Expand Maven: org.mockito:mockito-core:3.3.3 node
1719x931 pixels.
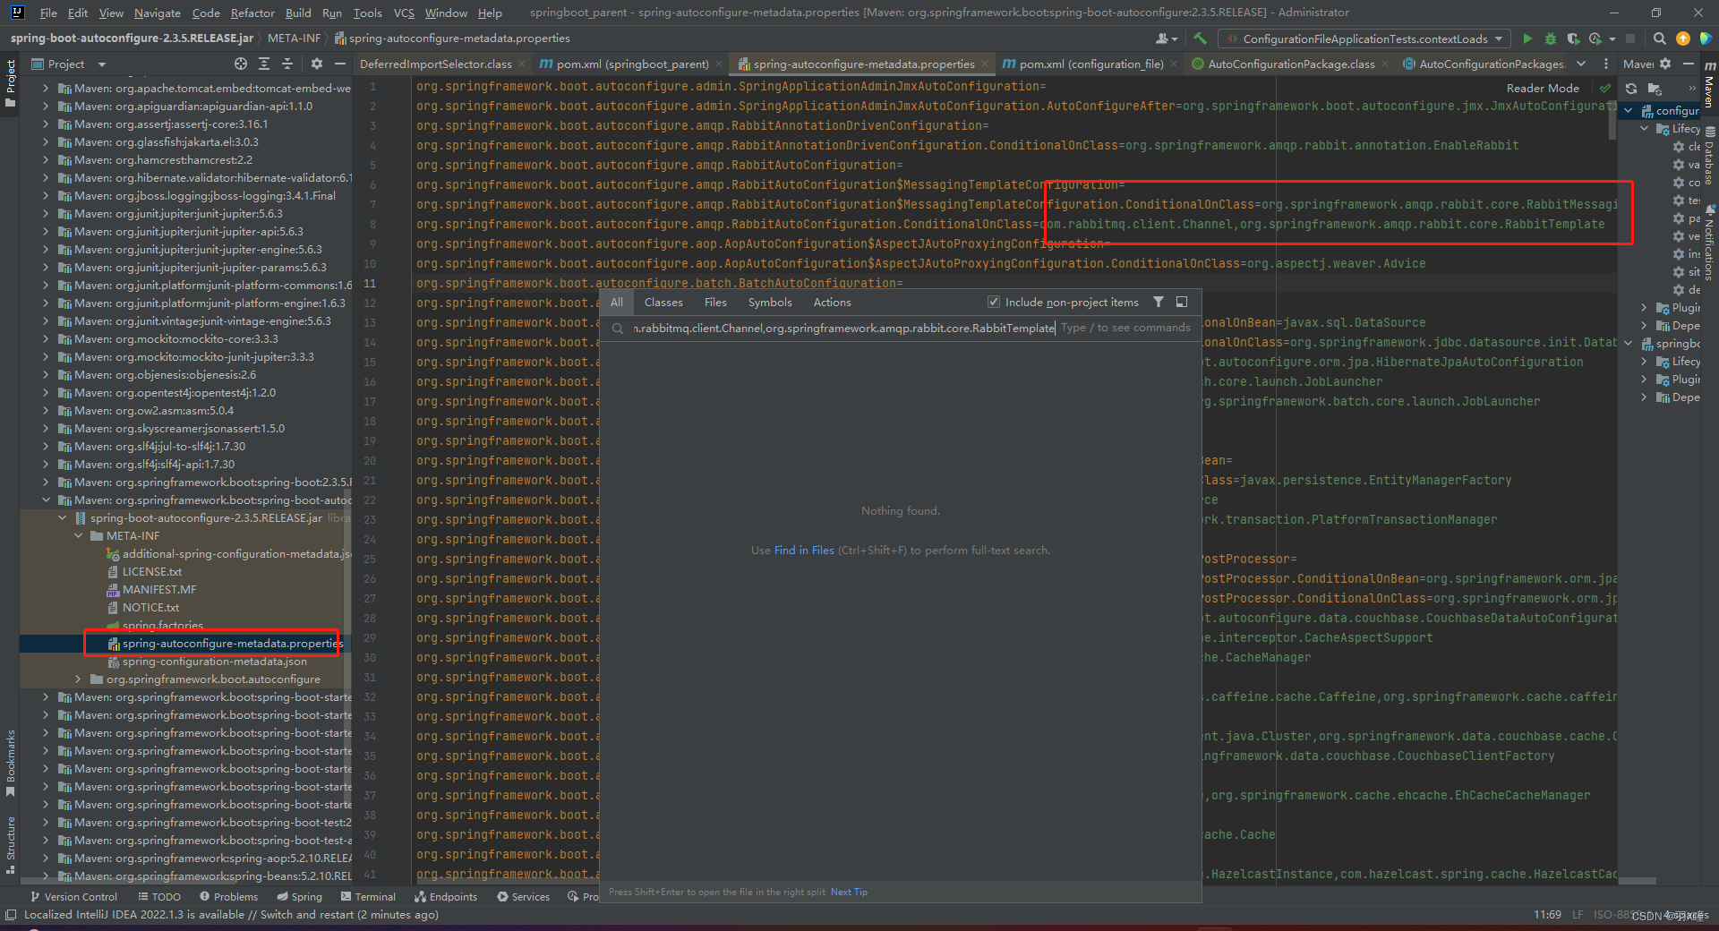46,339
